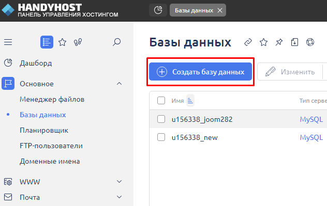This screenshot has height=206, width=327.
Task: Expand the Почта section chevron
Action: 119,197
